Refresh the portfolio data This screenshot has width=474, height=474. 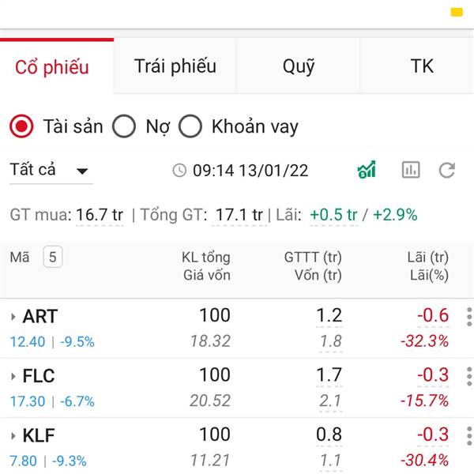click(447, 170)
